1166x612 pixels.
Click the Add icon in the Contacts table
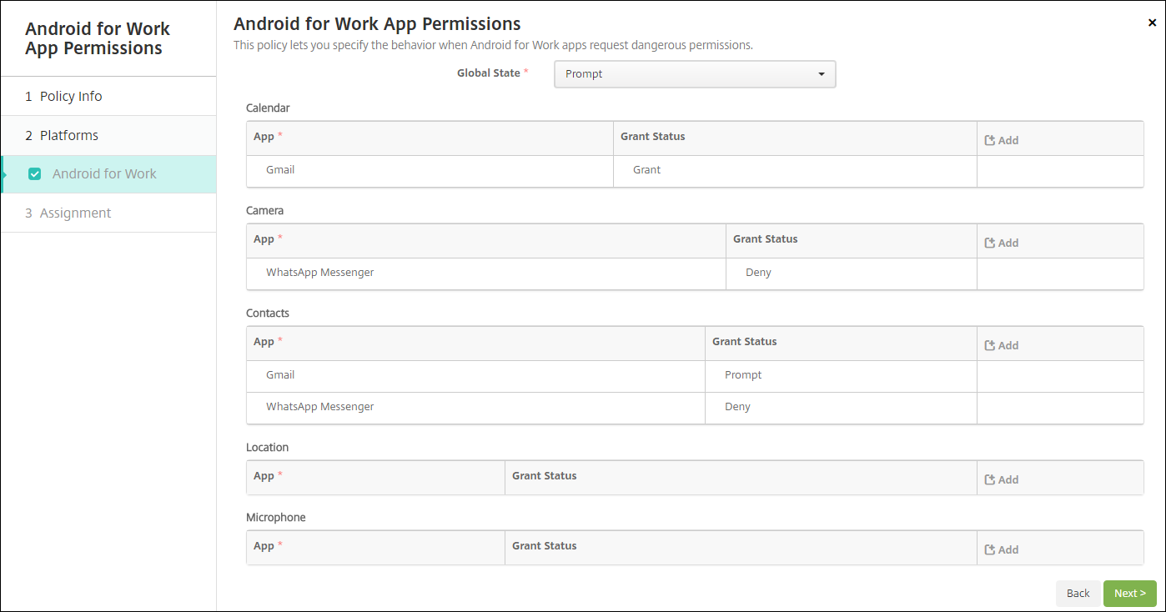tap(991, 345)
